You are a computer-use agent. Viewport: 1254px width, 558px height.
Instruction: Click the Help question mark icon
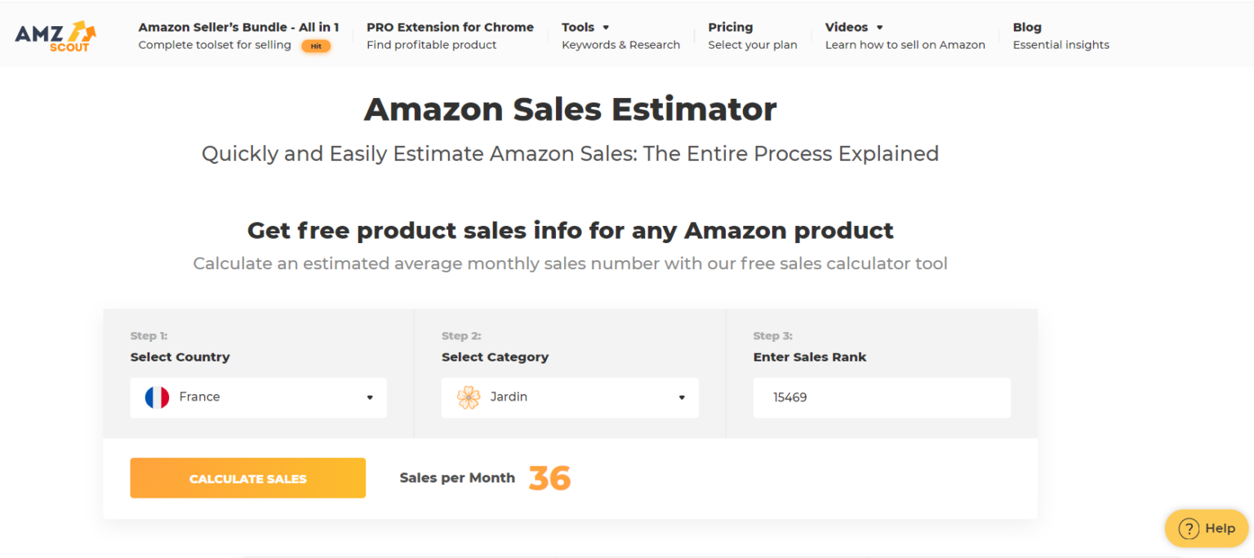(x=1189, y=528)
